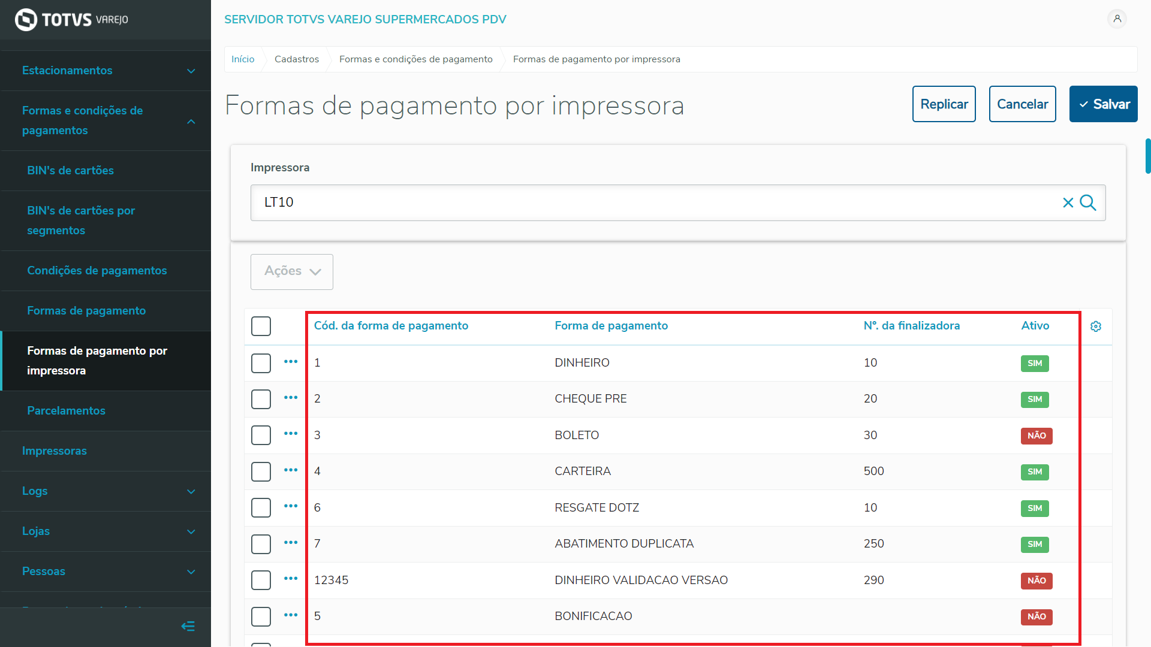Toggle the select-all header checkbox
This screenshot has height=647, width=1151.
point(261,326)
